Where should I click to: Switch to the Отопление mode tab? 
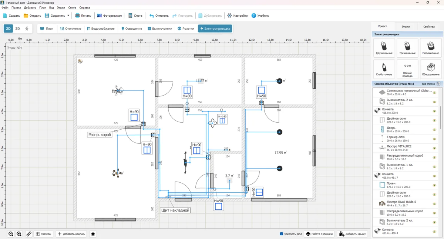(71, 29)
